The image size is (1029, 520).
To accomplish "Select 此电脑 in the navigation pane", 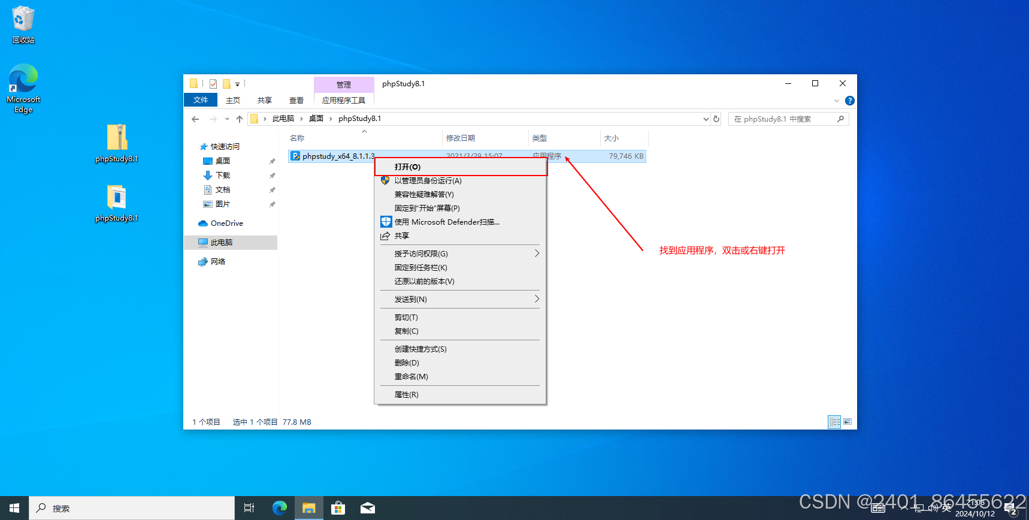I will pos(230,243).
